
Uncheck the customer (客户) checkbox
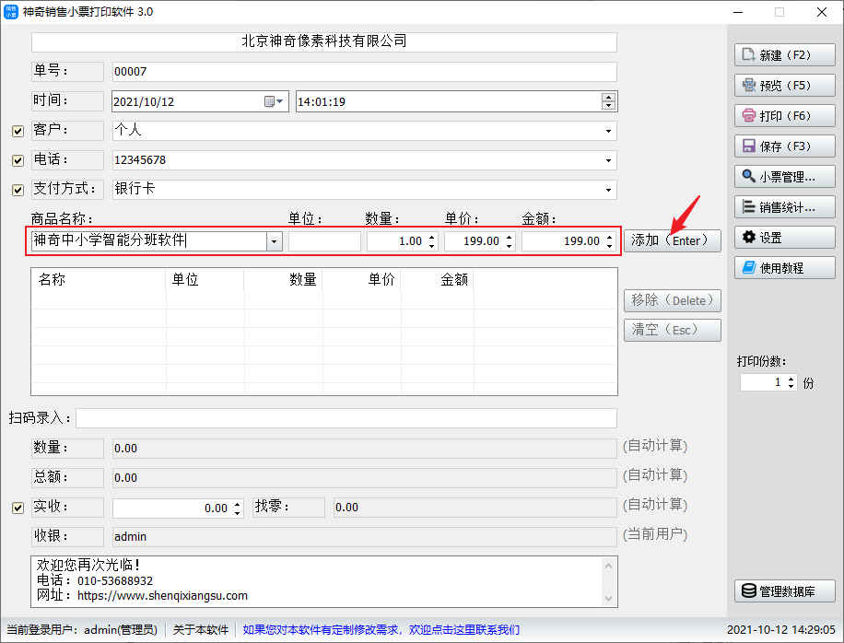click(18, 131)
